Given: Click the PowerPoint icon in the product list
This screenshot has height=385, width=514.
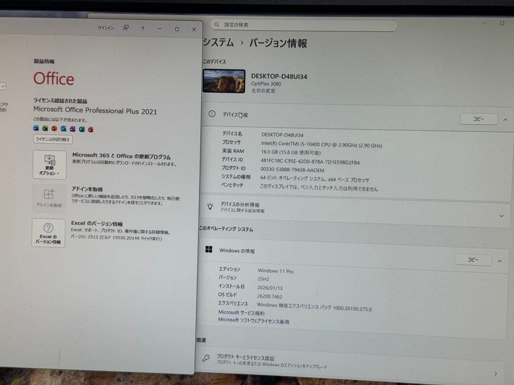Looking at the screenshot, I should click(54, 128).
